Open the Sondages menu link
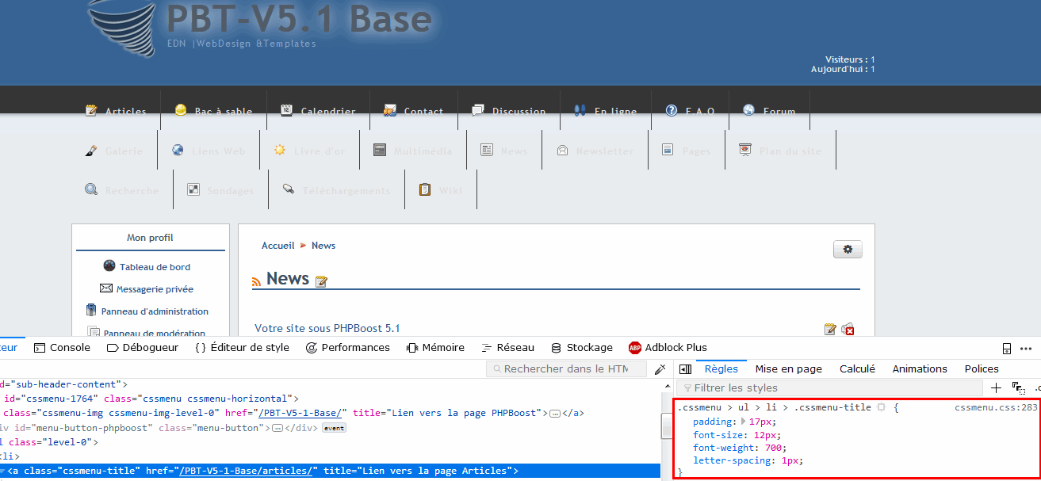The width and height of the screenshot is (1041, 481). pyautogui.click(x=230, y=191)
